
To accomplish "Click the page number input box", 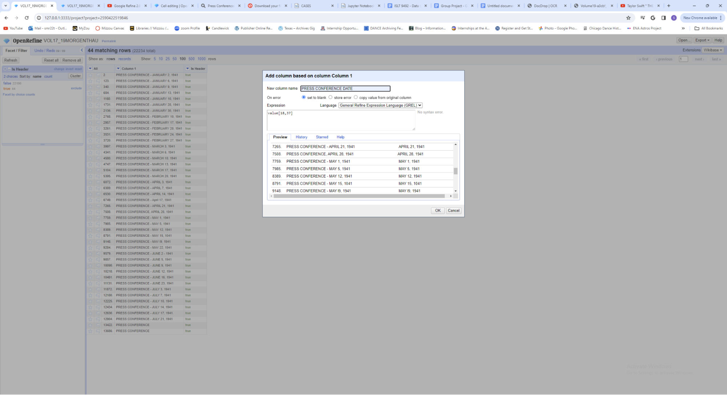I will 683,59.
